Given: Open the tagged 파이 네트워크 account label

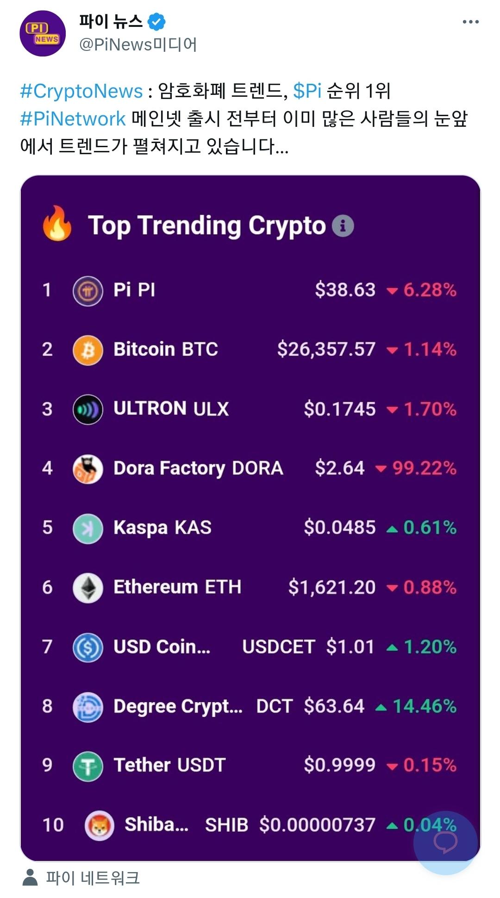Looking at the screenshot, I should [x=93, y=878].
